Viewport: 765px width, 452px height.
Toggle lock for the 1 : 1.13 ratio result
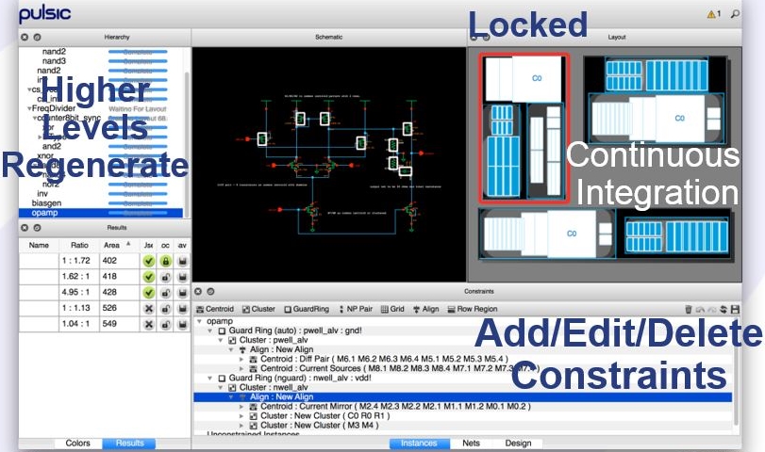click(x=165, y=308)
